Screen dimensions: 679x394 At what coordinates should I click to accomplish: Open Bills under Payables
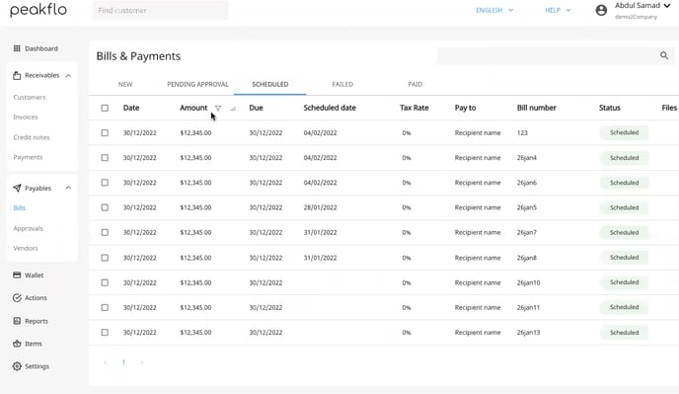20,208
